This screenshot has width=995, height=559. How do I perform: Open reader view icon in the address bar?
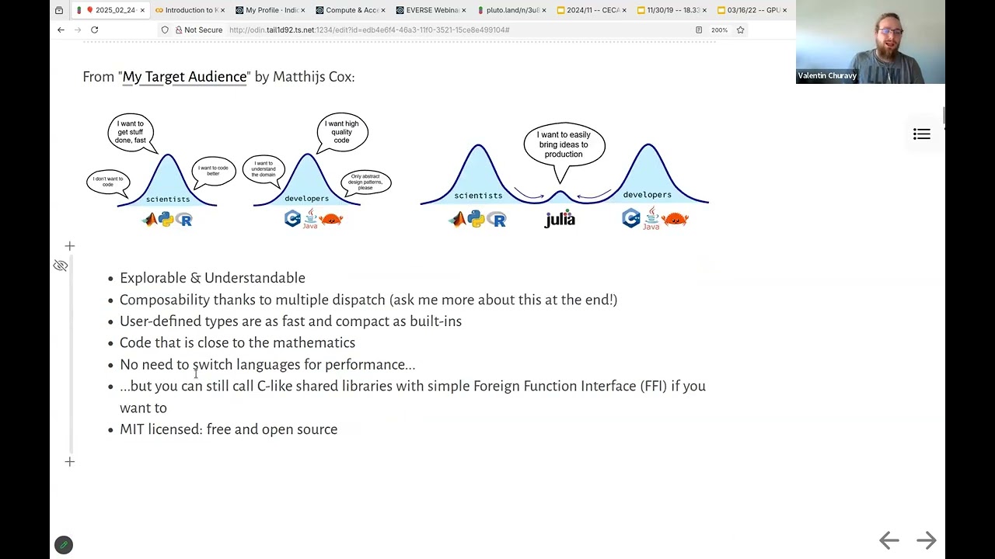(699, 30)
